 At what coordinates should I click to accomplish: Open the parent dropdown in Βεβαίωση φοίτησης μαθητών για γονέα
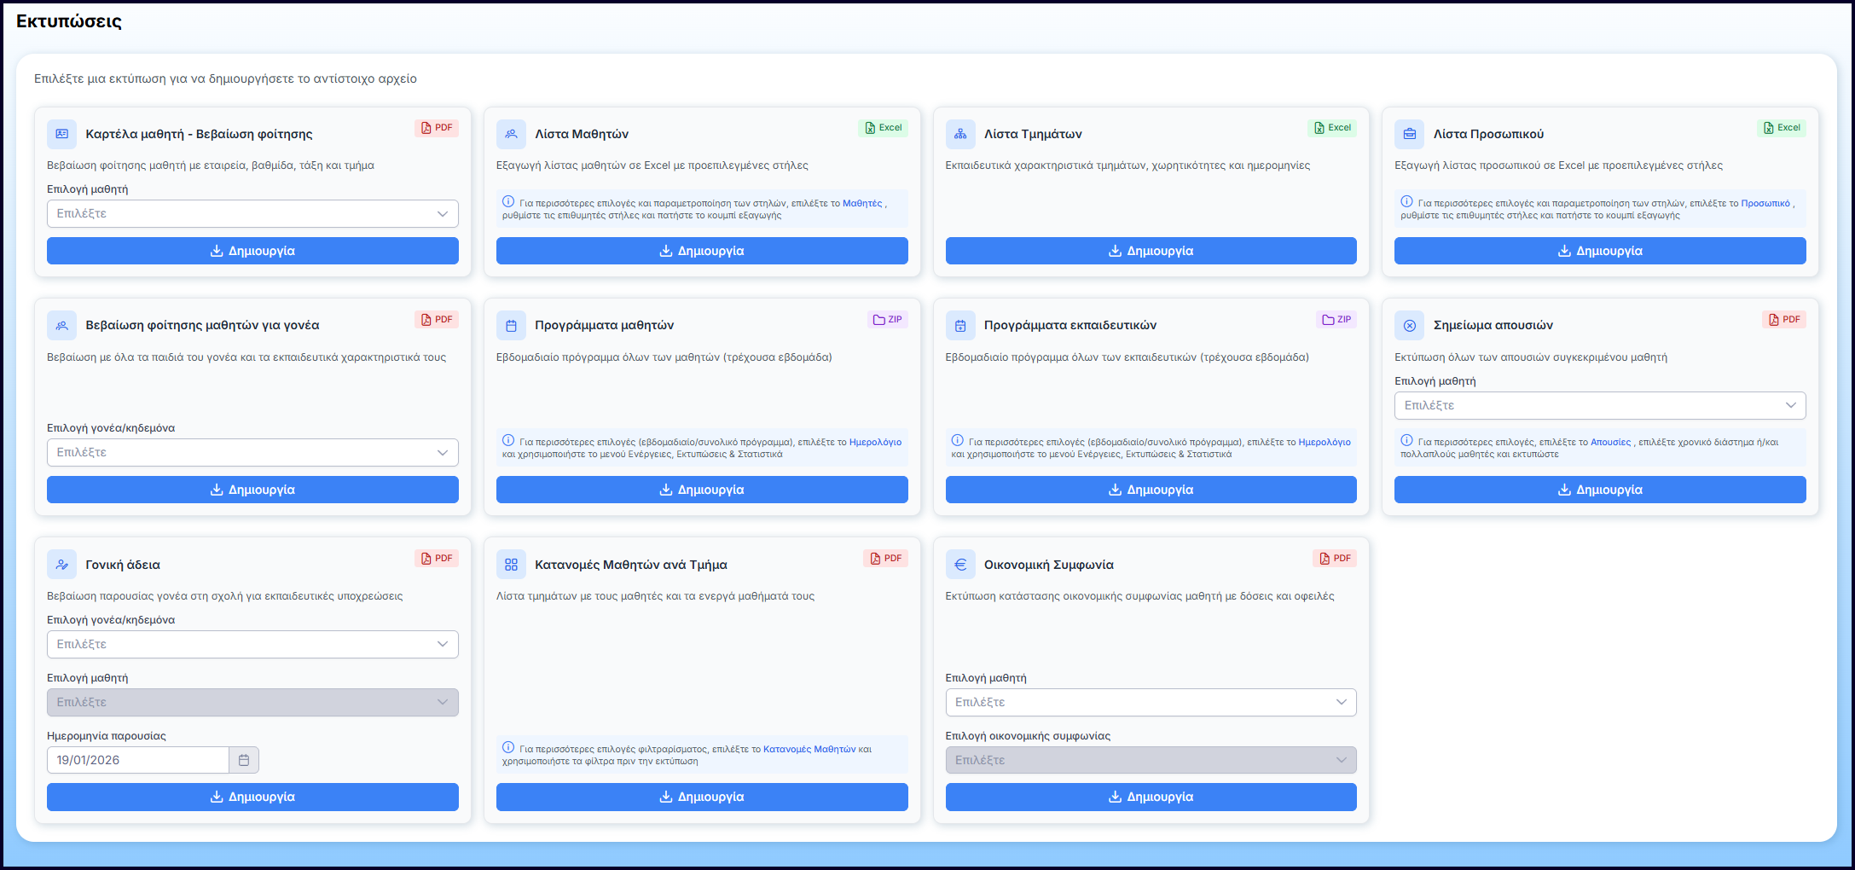pos(252,453)
